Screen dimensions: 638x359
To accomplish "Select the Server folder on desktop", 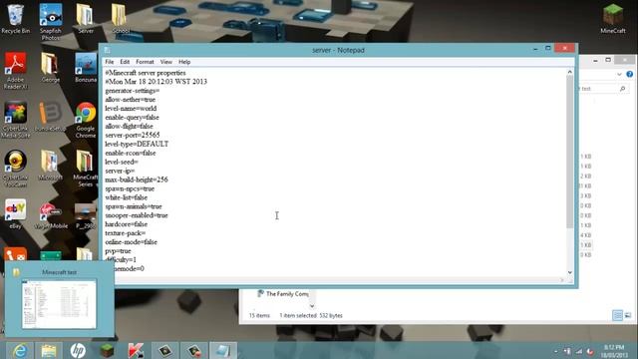I will tap(86, 19).
